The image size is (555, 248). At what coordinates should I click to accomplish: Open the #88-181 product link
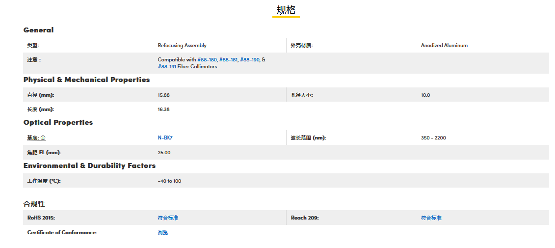[x=228, y=59]
